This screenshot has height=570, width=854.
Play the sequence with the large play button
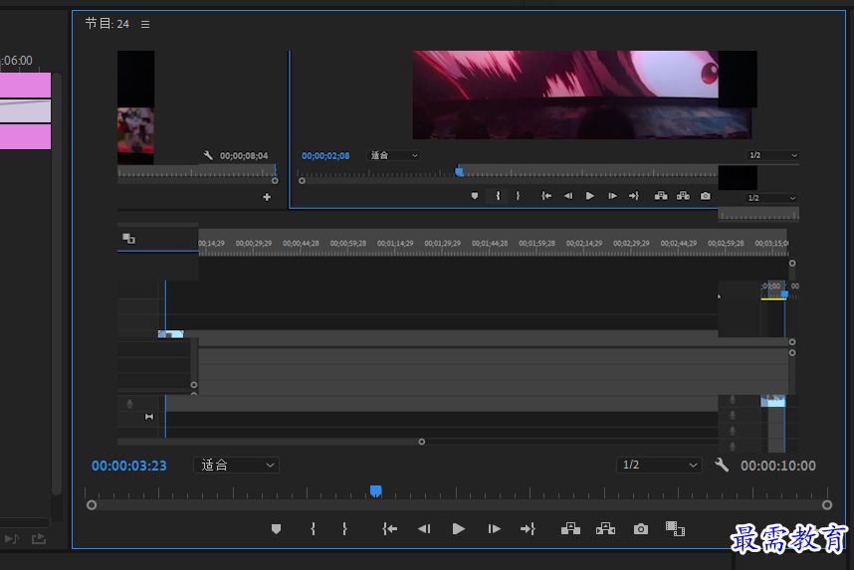tap(459, 528)
